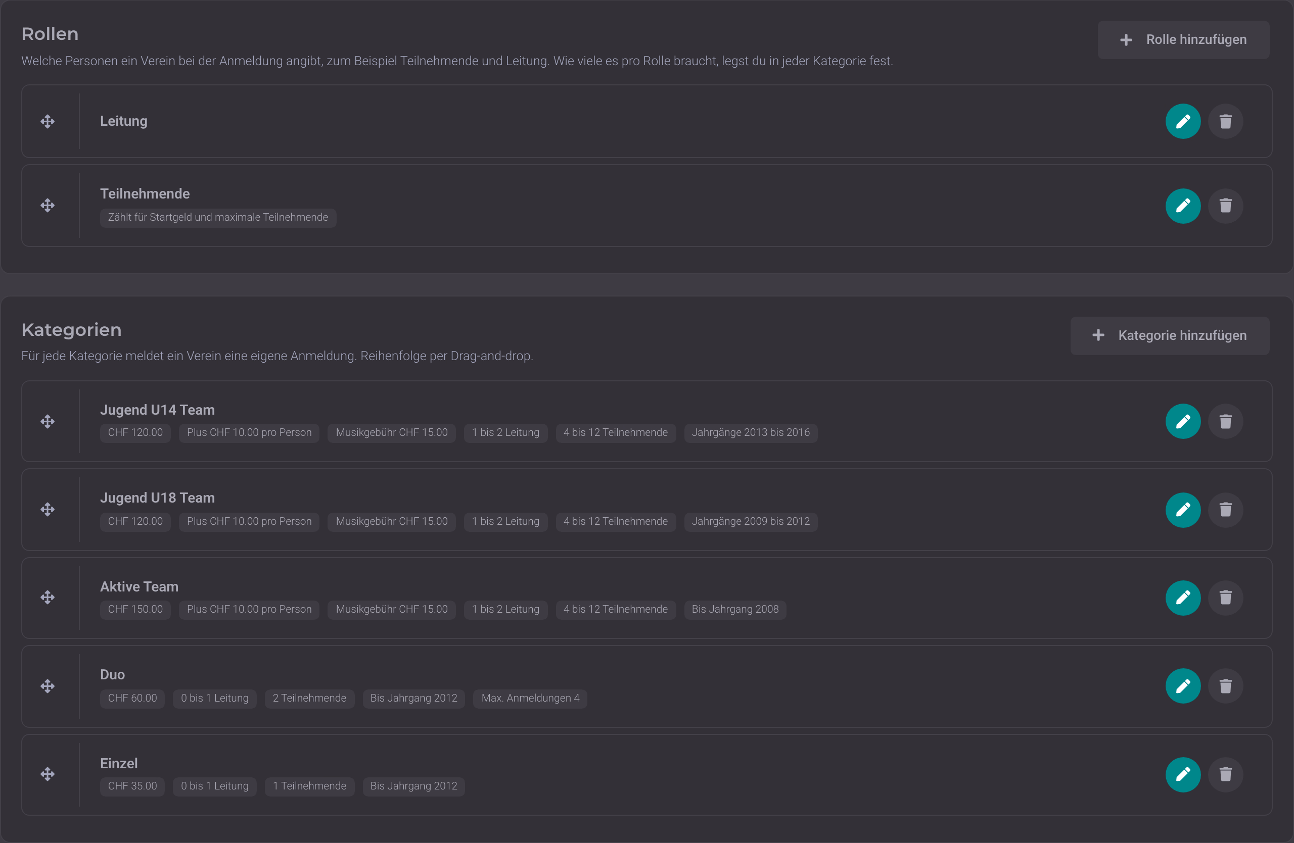The image size is (1294, 843).
Task: Delete the Einzel category
Action: (1225, 775)
